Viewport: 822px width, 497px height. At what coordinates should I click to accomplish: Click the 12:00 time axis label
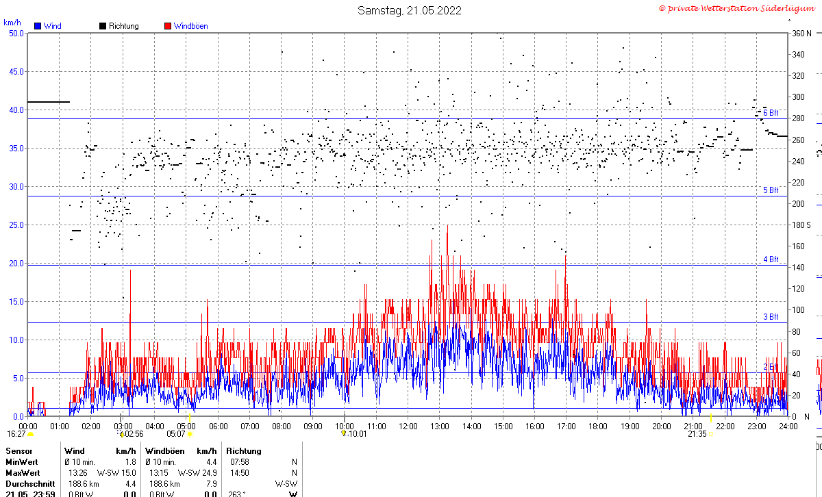point(408,426)
